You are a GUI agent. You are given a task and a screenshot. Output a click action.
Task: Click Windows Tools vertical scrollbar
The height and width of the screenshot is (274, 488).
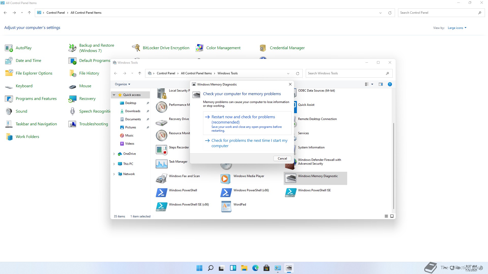pos(394,166)
